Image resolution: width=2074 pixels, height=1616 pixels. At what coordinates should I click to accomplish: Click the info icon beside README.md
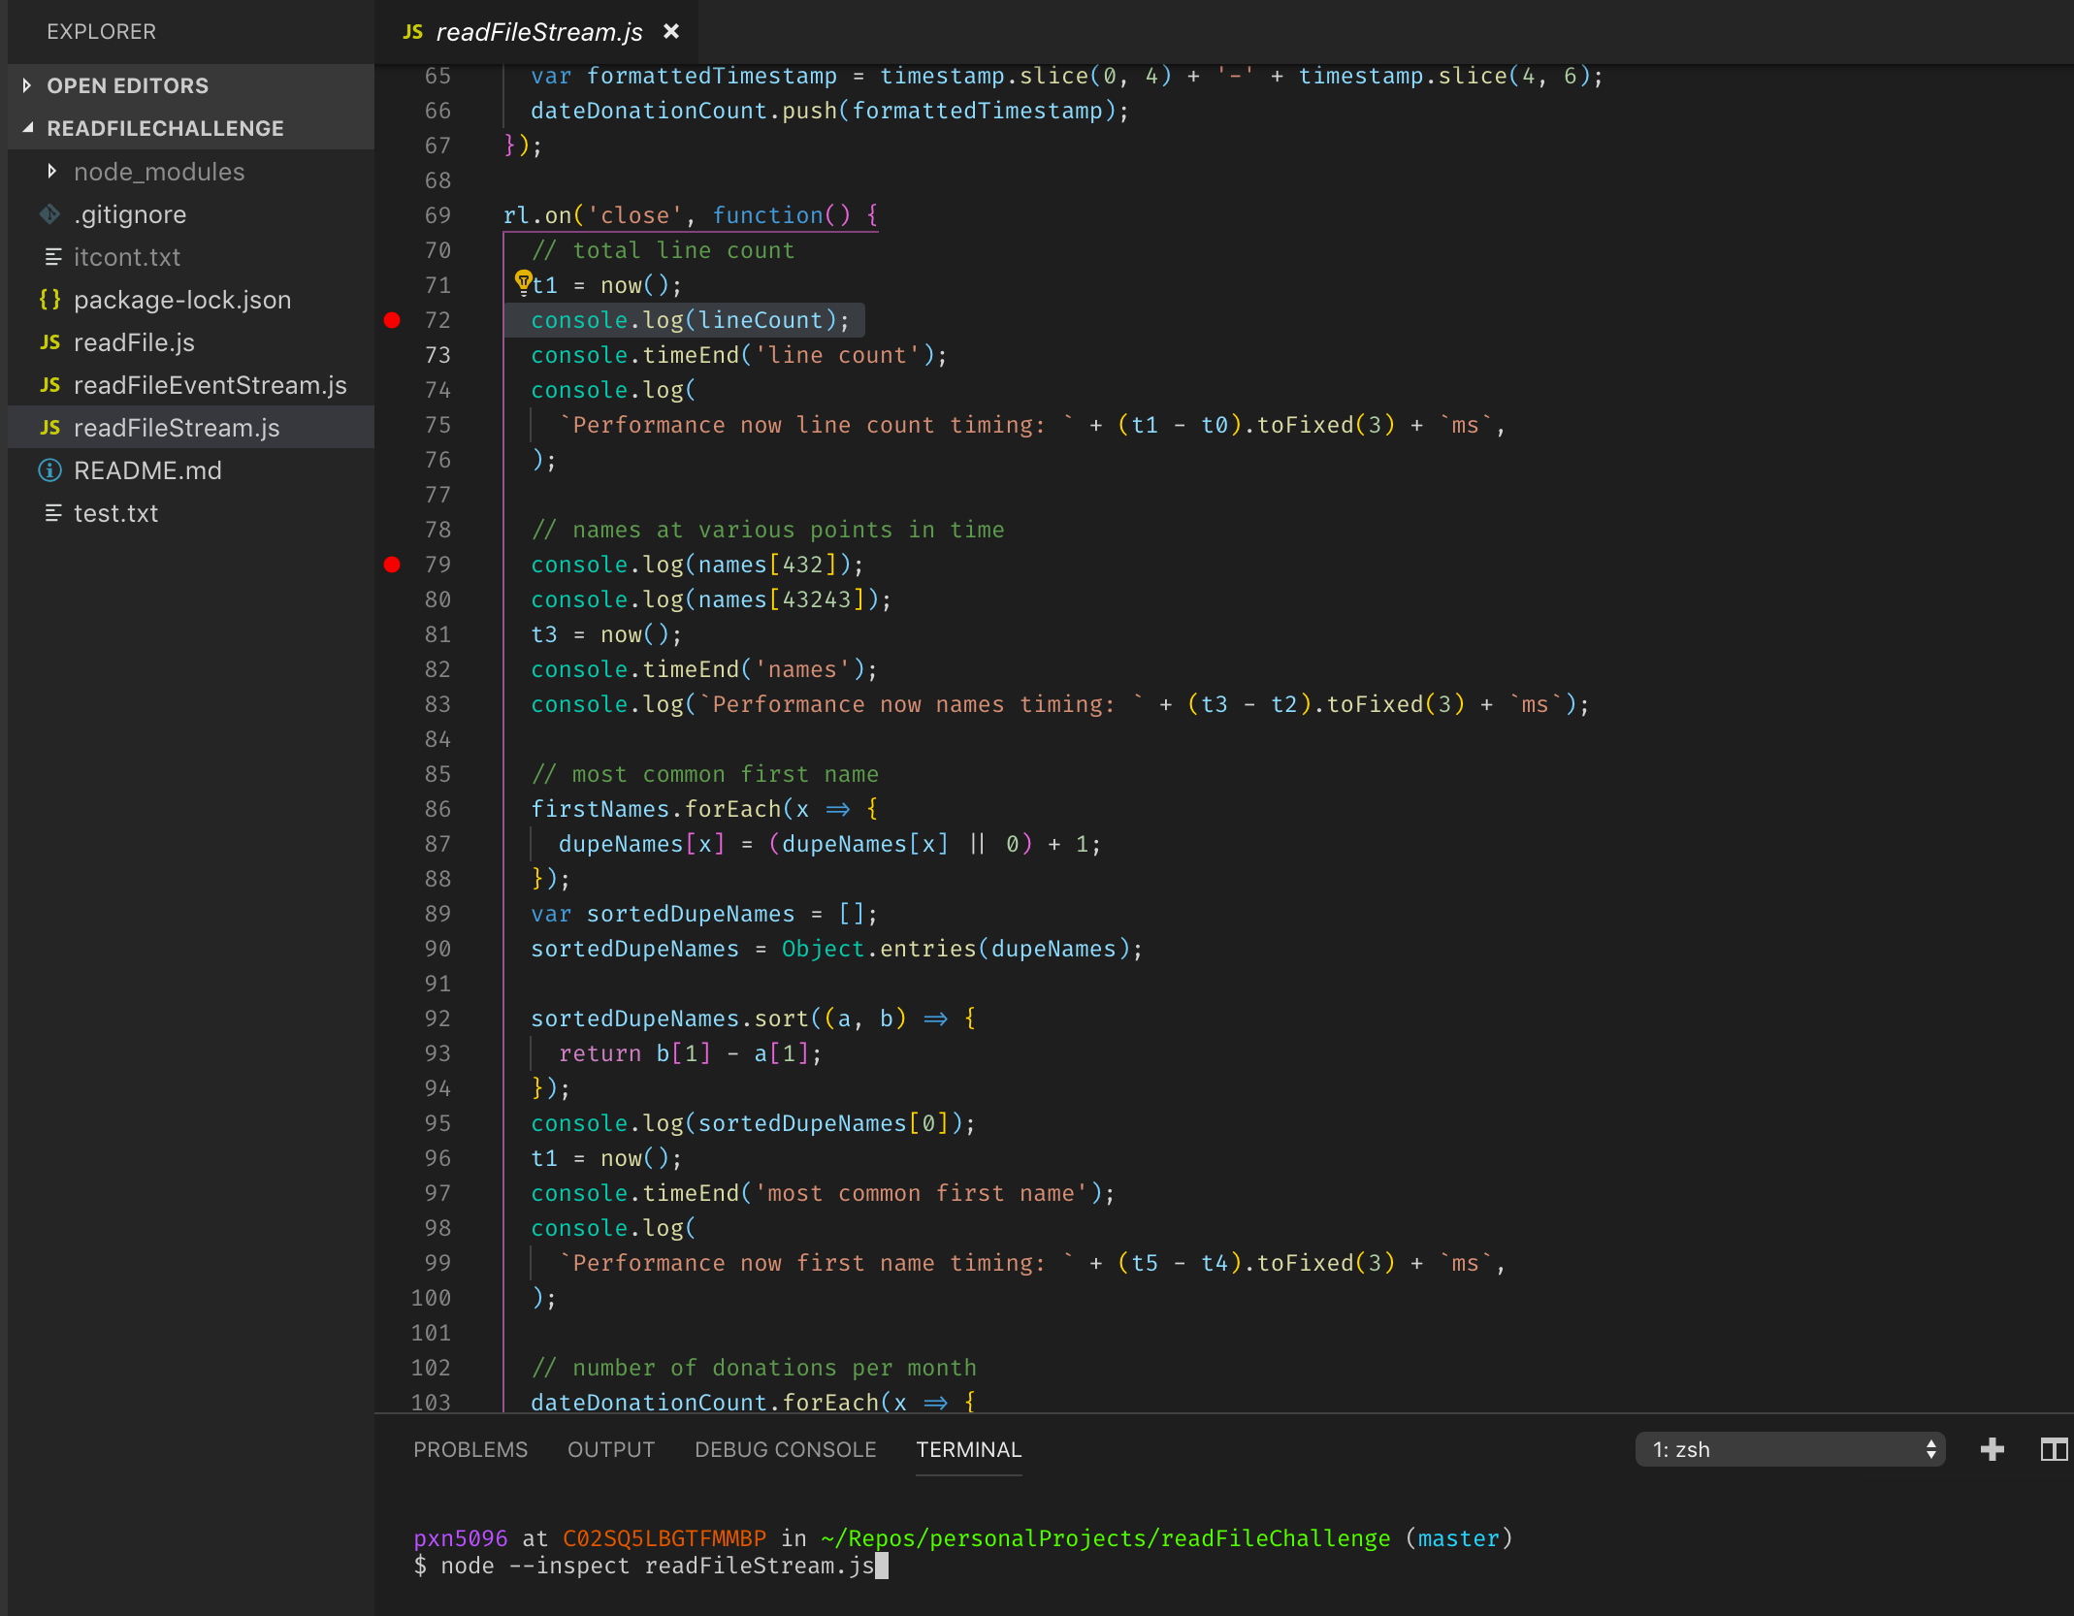[49, 470]
